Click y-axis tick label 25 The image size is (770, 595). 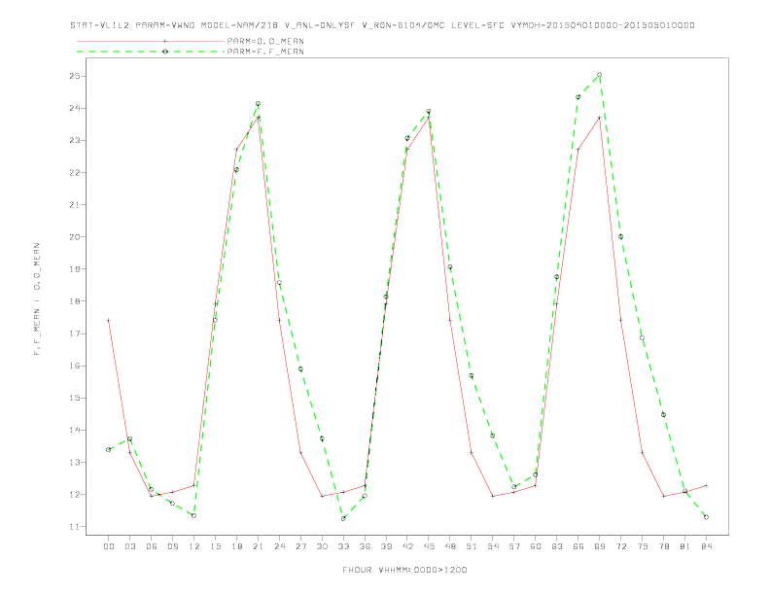(x=75, y=76)
